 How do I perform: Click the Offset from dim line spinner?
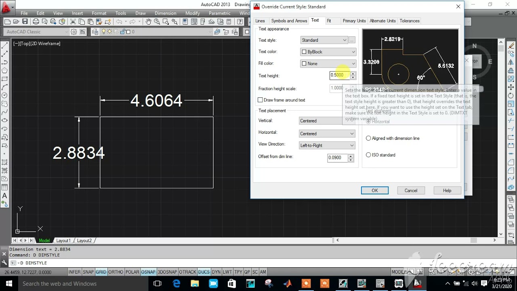pyautogui.click(x=351, y=158)
